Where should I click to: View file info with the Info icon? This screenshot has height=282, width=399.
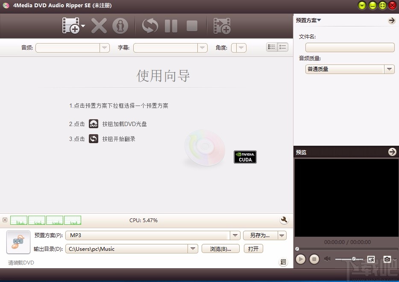(x=120, y=26)
